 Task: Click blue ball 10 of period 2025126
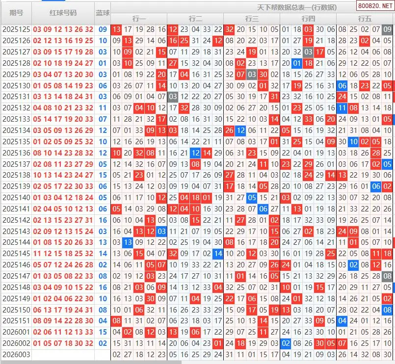pyautogui.click(x=103, y=41)
